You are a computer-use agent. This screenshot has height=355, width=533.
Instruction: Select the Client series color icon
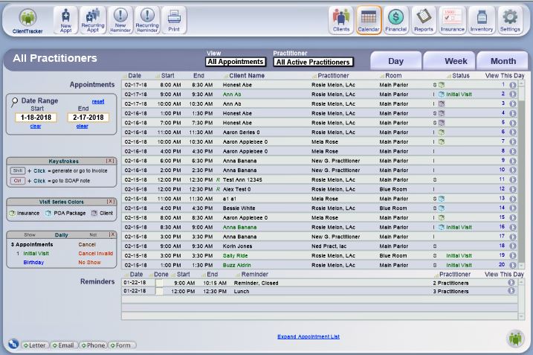(94, 213)
